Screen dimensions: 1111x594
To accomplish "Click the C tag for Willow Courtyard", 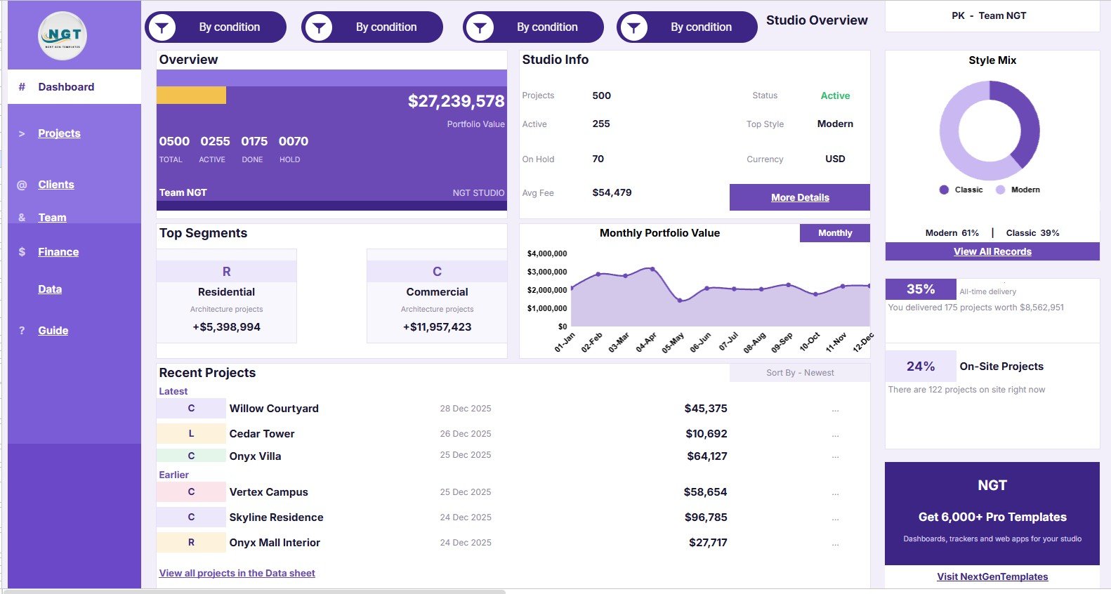I will 191,408.
